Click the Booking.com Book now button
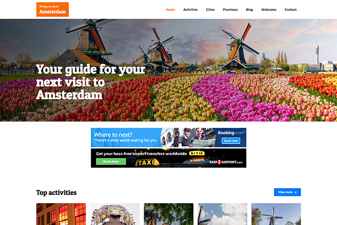 tap(231, 141)
